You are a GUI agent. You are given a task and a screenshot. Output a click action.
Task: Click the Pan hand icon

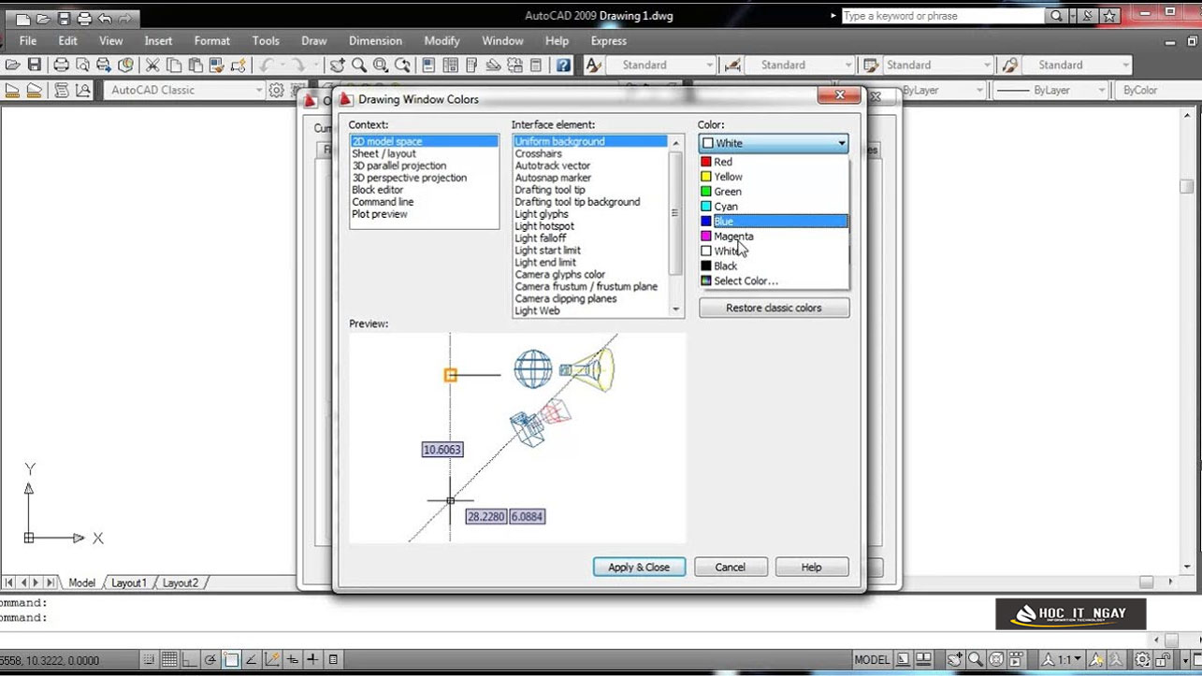click(338, 65)
